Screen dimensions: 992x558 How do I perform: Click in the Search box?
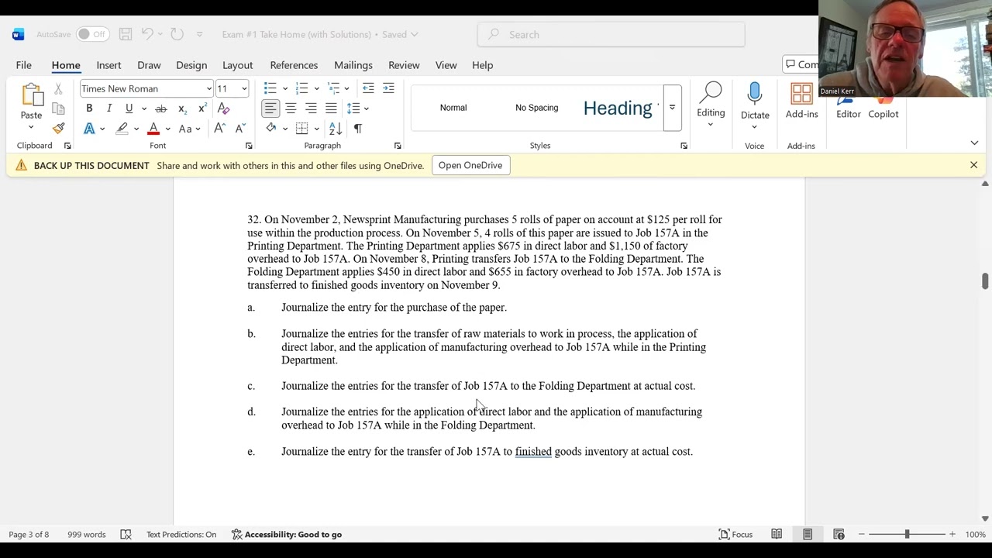pos(611,34)
